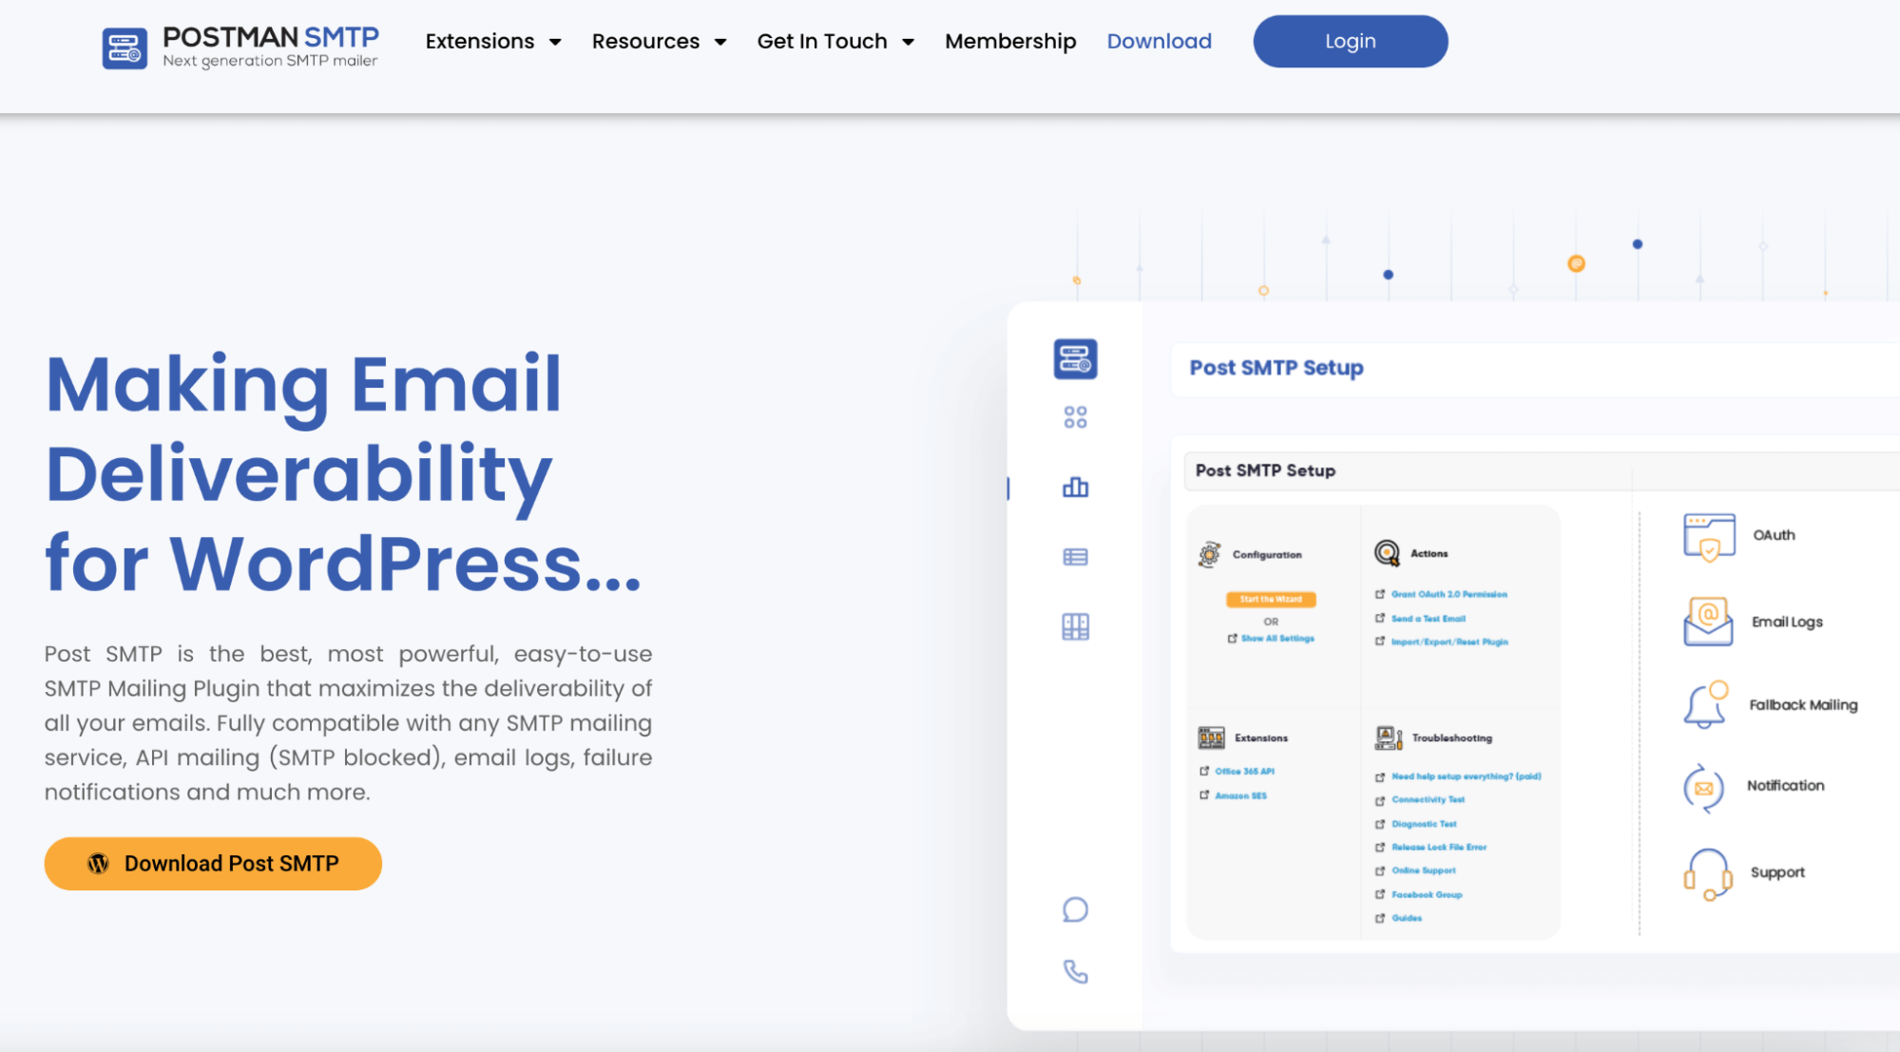This screenshot has width=1900, height=1052.
Task: Click the bar chart icon in sidebar
Action: (1076, 488)
